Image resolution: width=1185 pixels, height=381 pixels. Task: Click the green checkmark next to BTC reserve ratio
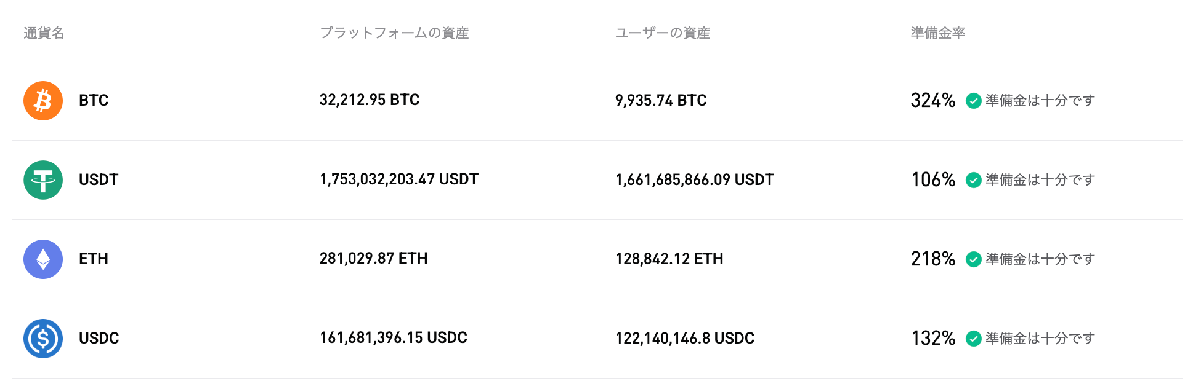974,101
